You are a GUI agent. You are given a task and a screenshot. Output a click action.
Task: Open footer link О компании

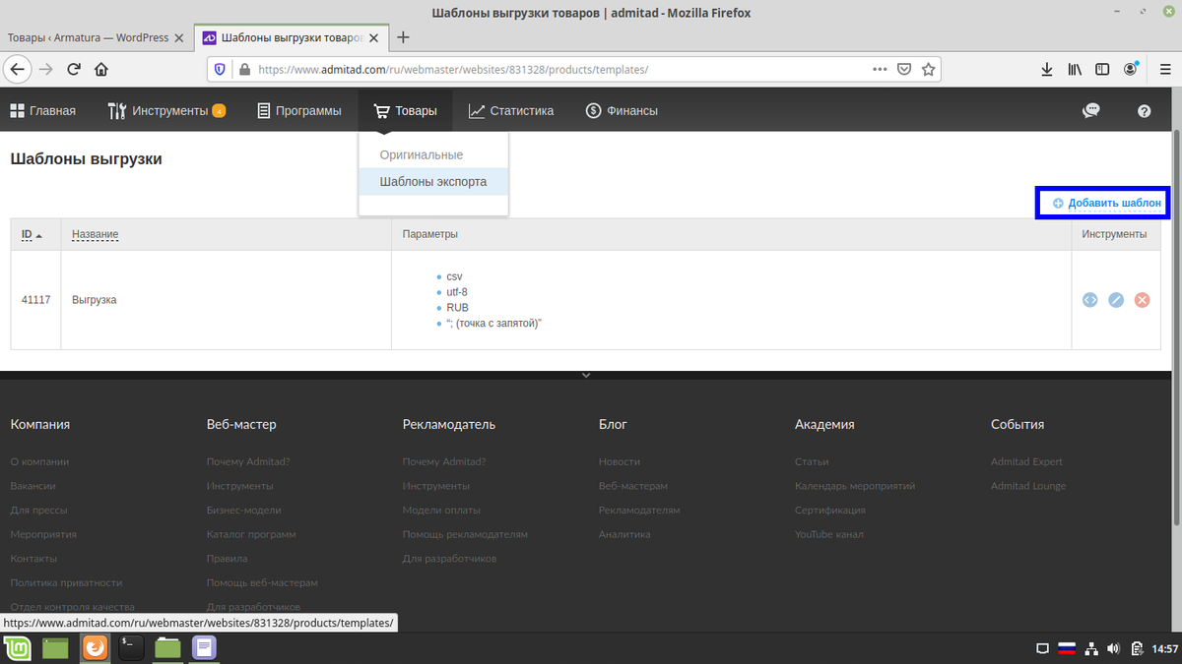point(39,461)
